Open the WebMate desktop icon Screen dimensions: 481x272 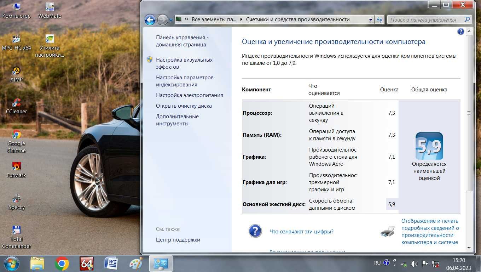(x=50, y=11)
